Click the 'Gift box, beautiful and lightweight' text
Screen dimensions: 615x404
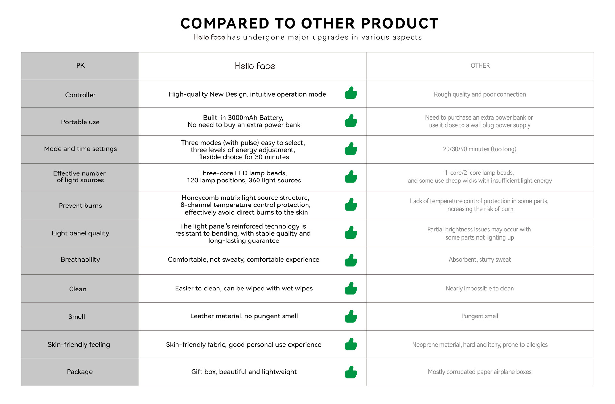[x=244, y=372]
